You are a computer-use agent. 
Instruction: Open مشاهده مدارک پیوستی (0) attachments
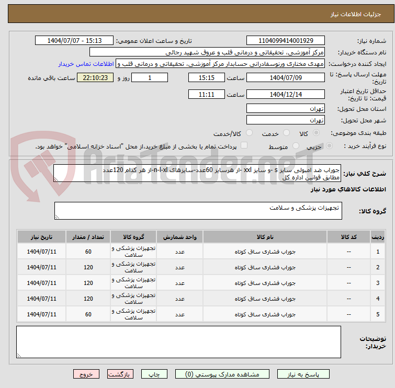222,374
